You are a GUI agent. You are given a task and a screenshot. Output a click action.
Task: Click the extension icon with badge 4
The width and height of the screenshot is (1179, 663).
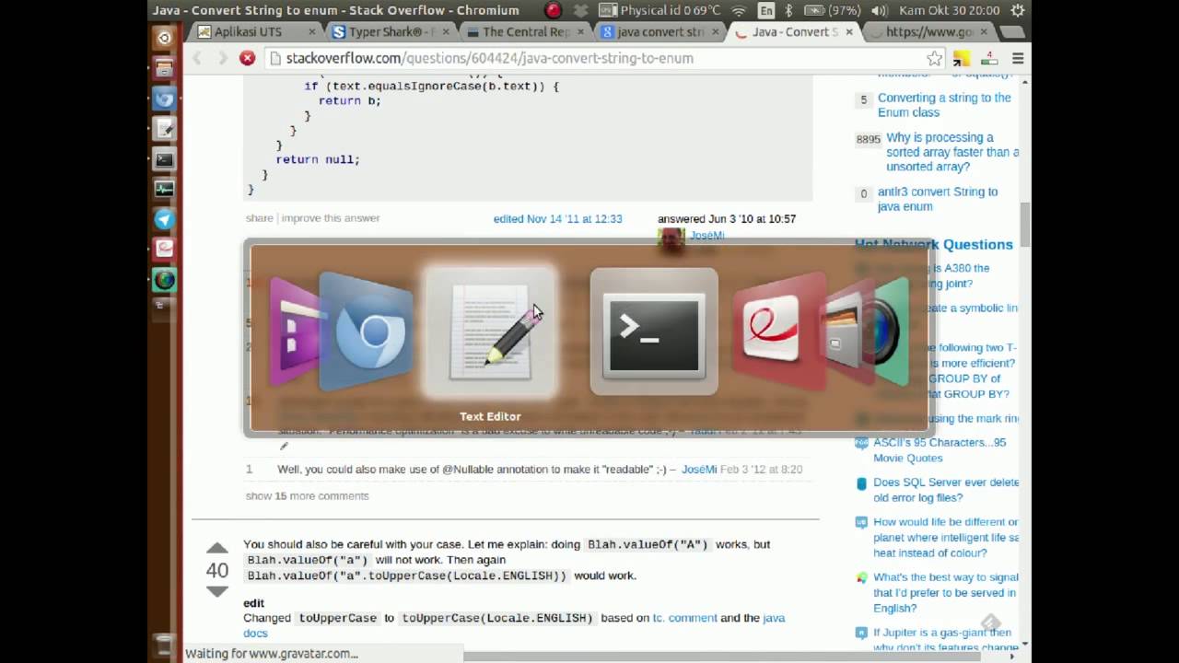point(987,58)
